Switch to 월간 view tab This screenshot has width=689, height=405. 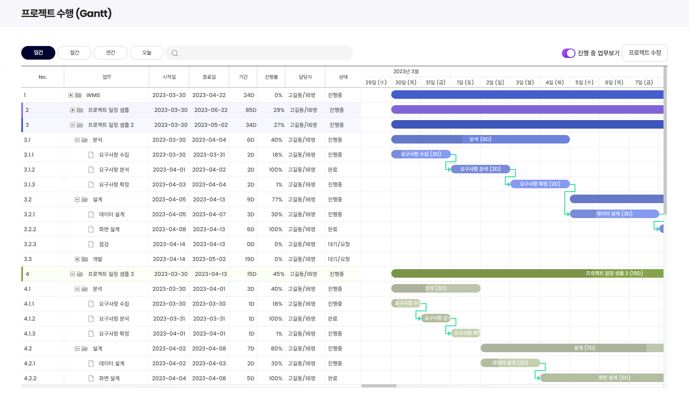74,53
